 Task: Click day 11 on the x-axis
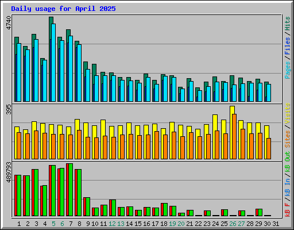click(103, 224)
